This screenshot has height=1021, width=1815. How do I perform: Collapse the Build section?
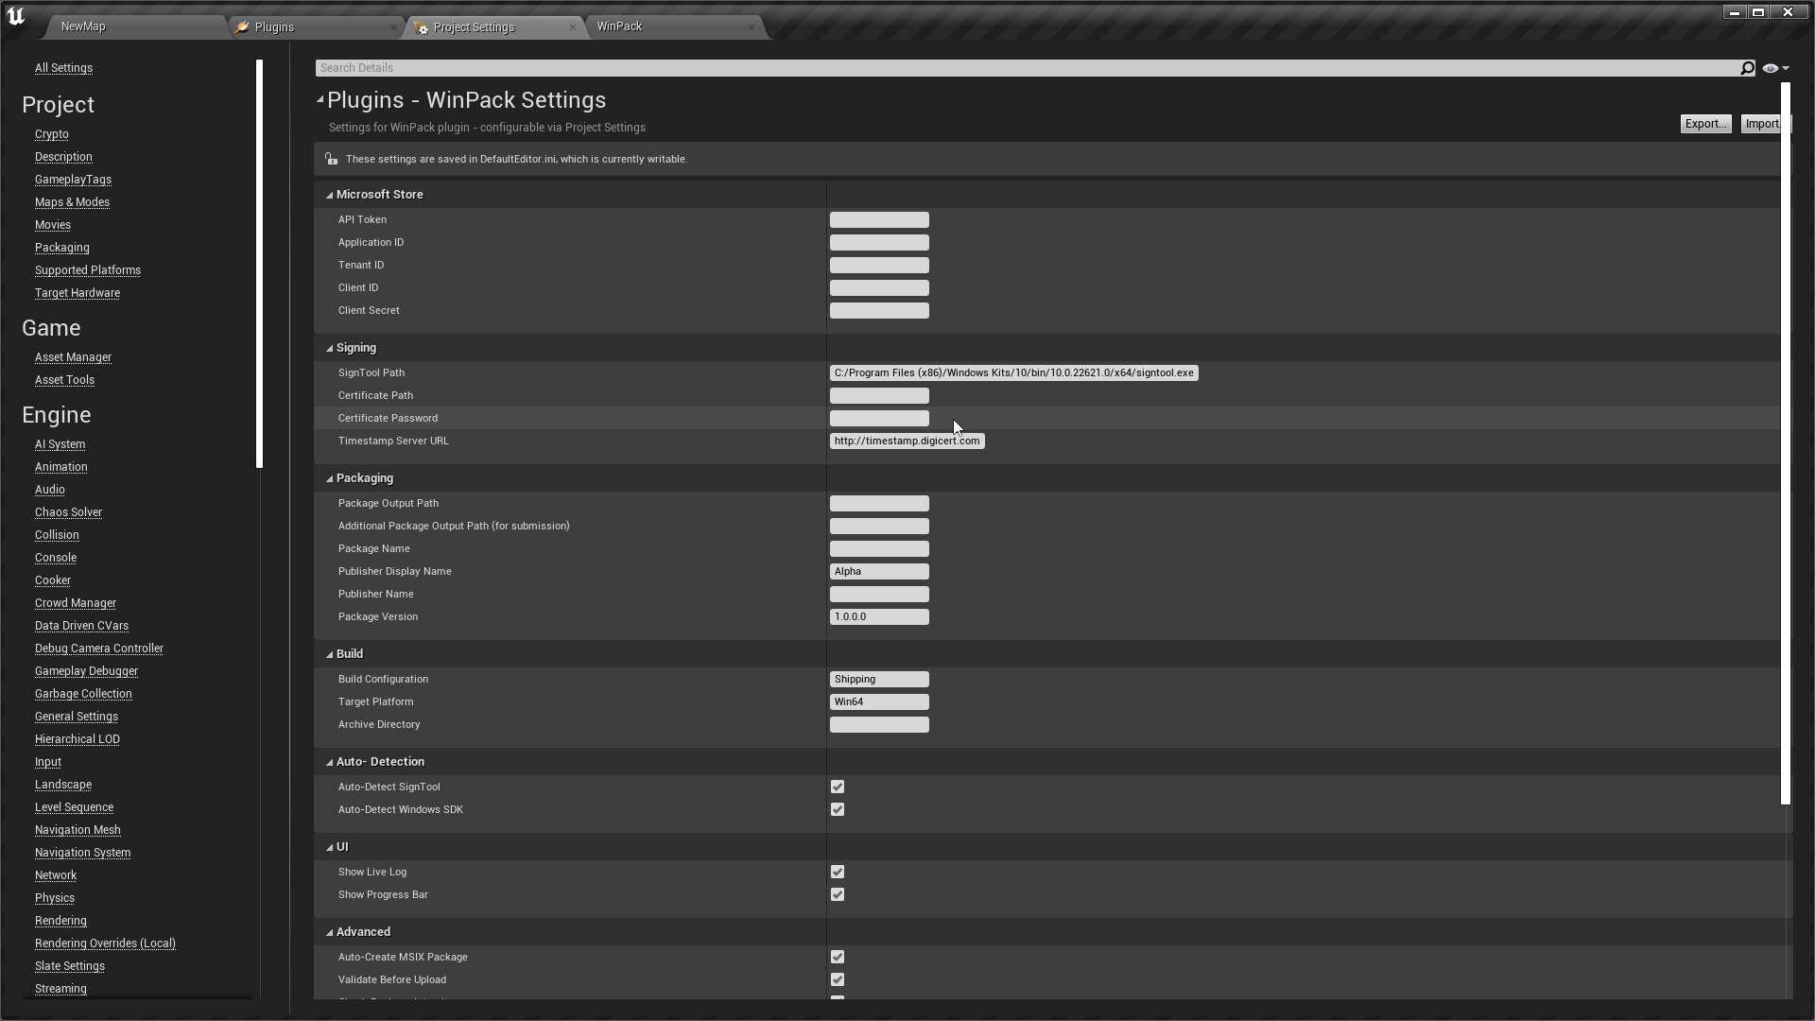coord(330,654)
